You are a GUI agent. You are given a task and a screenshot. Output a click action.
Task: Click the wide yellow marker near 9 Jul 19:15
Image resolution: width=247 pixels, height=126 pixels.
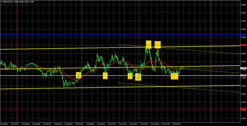pyautogui.click(x=174, y=76)
